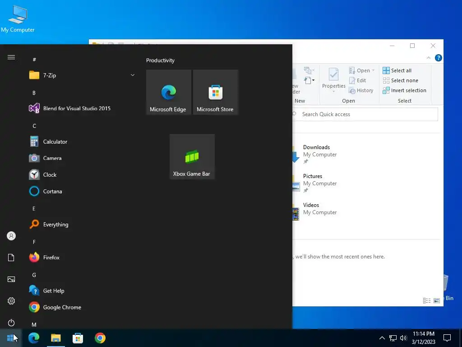Click the 'G' letter header in app list

[x=34, y=275]
